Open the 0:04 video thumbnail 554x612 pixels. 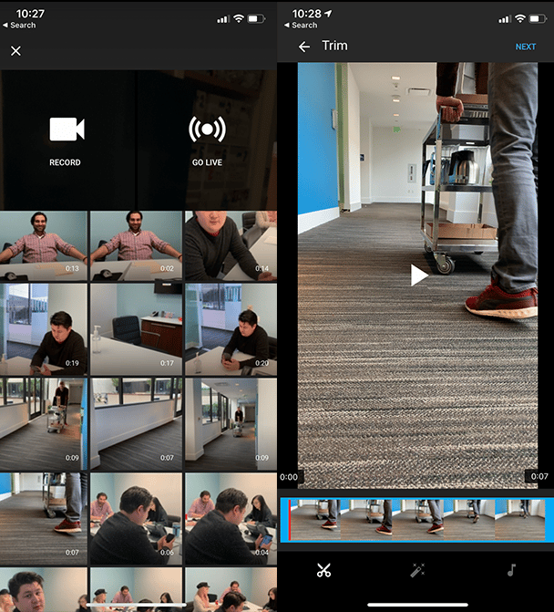click(x=231, y=519)
